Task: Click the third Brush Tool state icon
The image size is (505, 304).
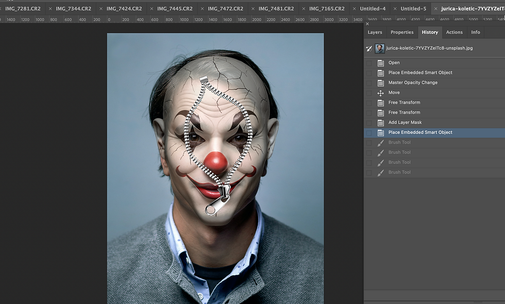Action: 381,163
